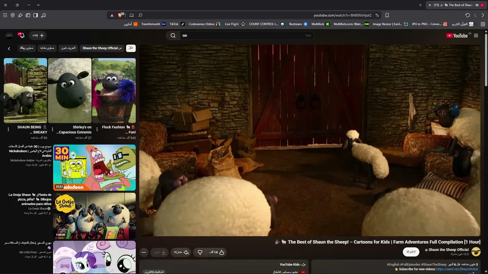The image size is (488, 274).
Task: Click the zoom magnifier icon in address bar
Action: tap(140, 15)
